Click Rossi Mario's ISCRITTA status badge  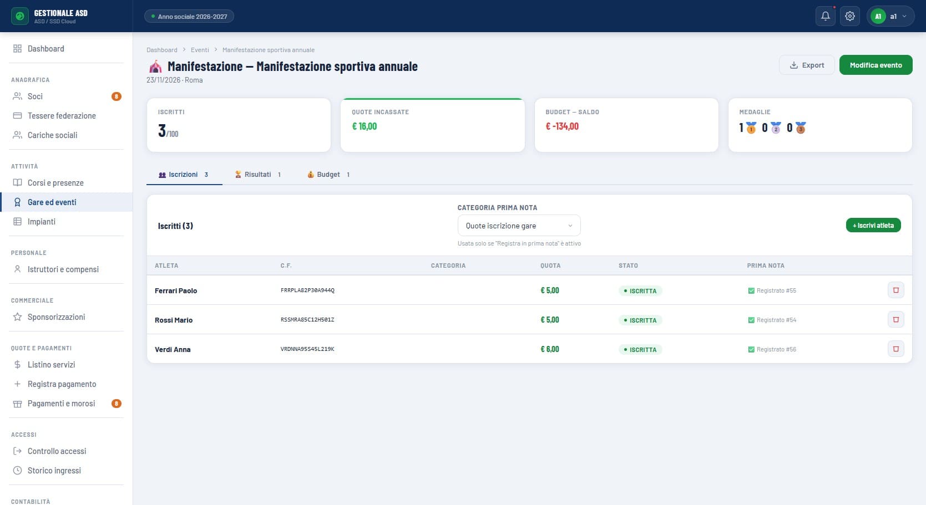[640, 320]
